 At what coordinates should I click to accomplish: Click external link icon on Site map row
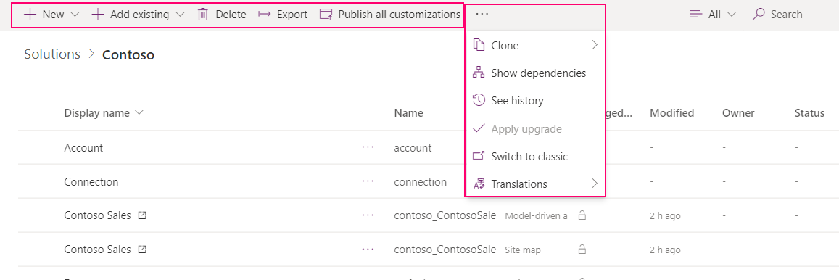[142, 250]
